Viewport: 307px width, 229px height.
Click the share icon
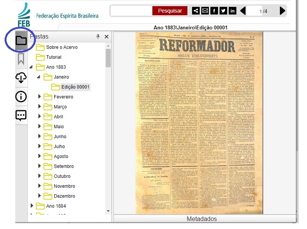196,11
